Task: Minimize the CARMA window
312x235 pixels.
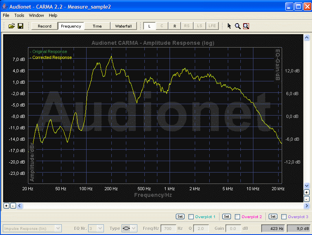Action: [289, 7]
